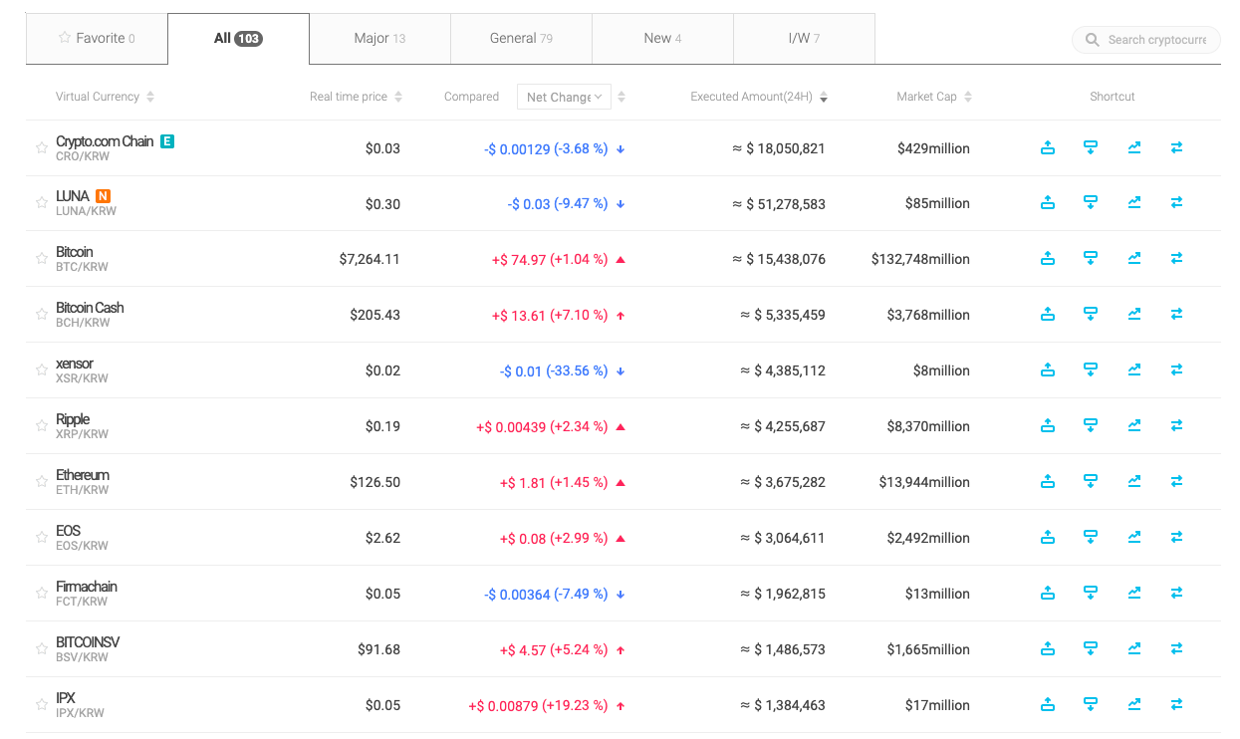Switch to the Favorite tab

97,39
